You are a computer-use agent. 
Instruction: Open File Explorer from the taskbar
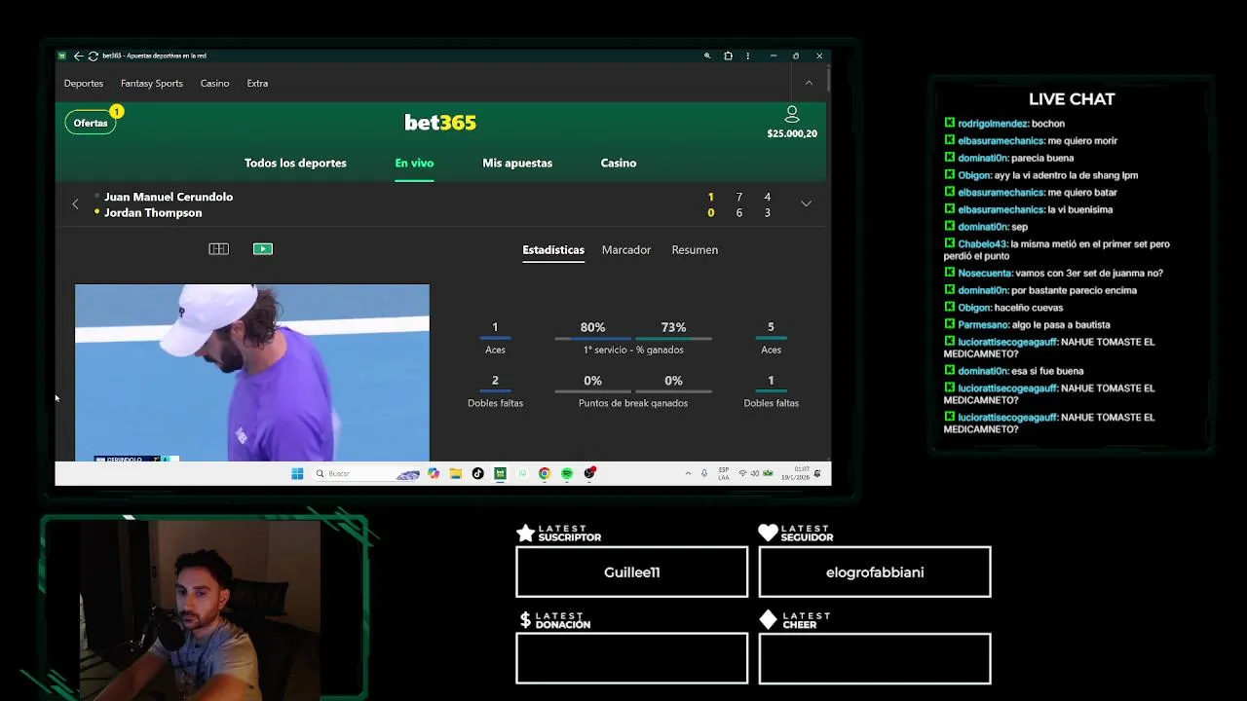point(455,474)
